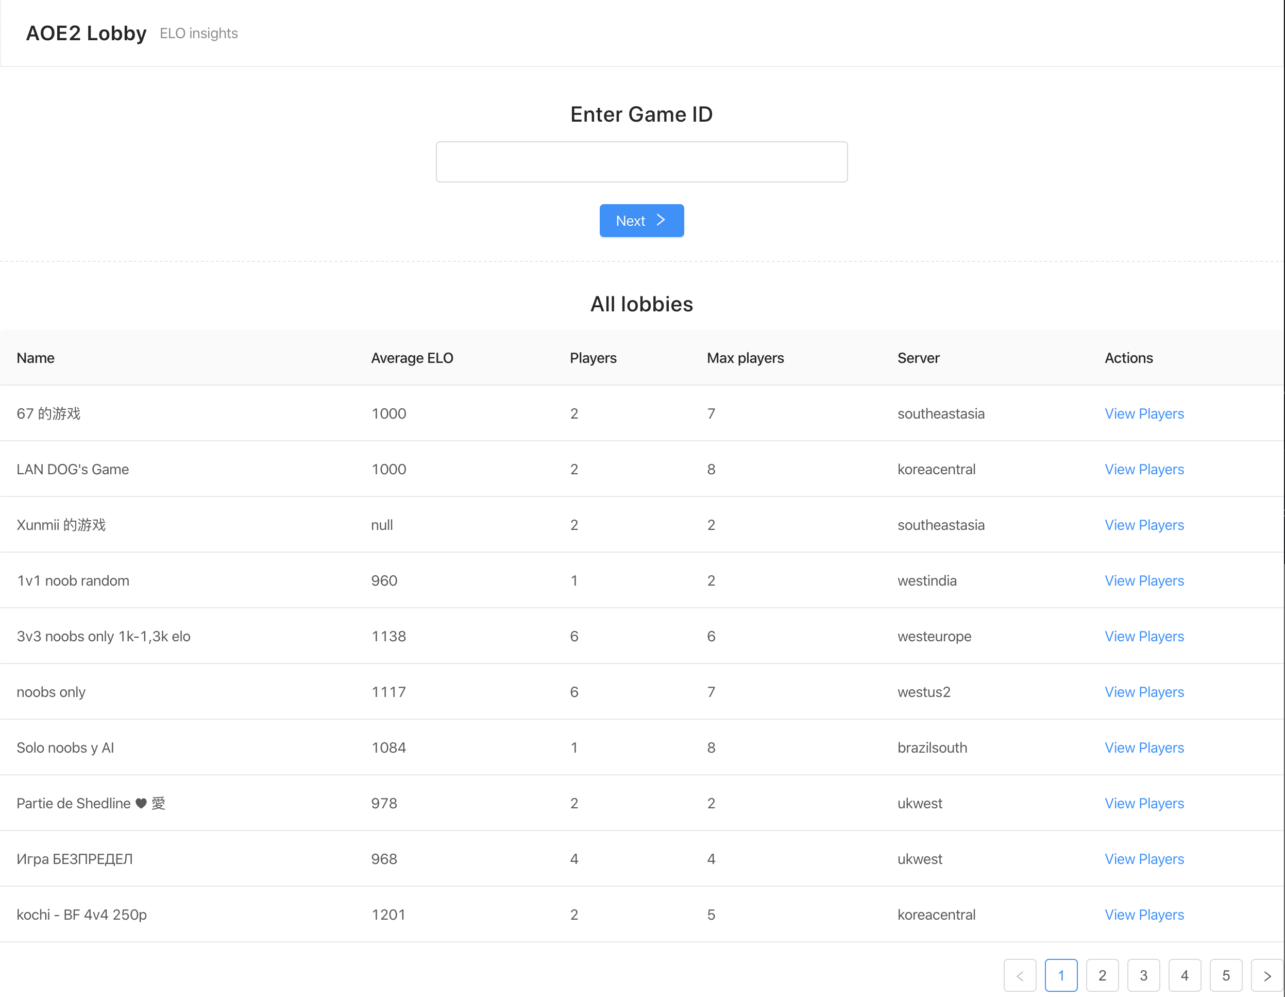Click the AOE2 Lobby header title

point(86,34)
